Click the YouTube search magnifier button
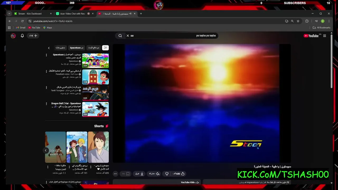 pyautogui.click(x=120, y=36)
